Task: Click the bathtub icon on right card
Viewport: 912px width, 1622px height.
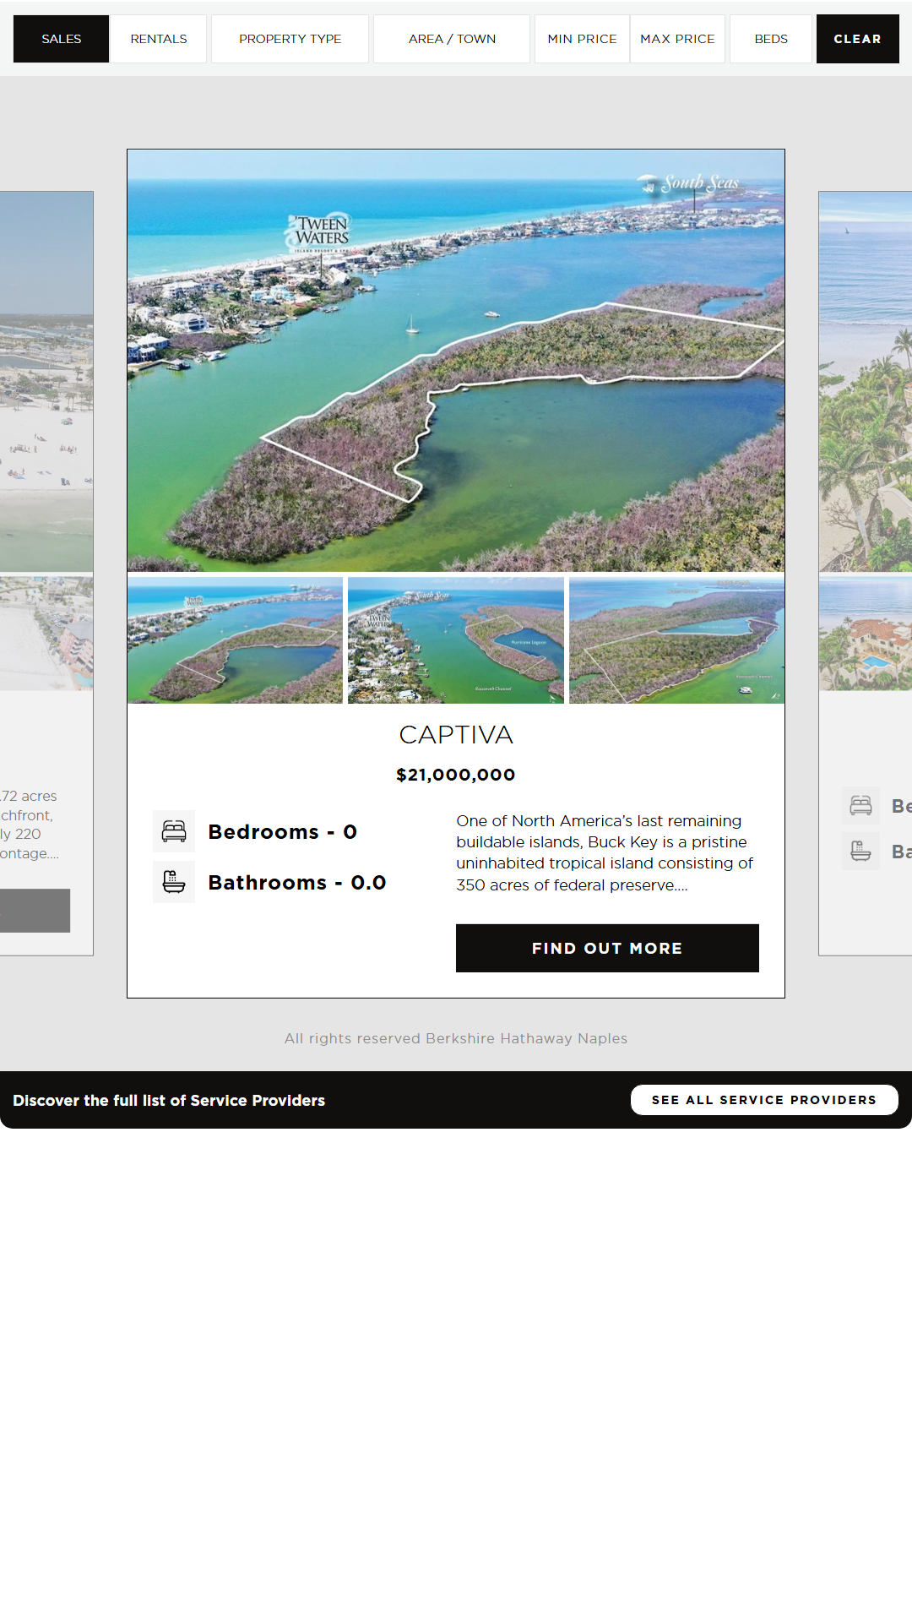Action: tap(860, 851)
